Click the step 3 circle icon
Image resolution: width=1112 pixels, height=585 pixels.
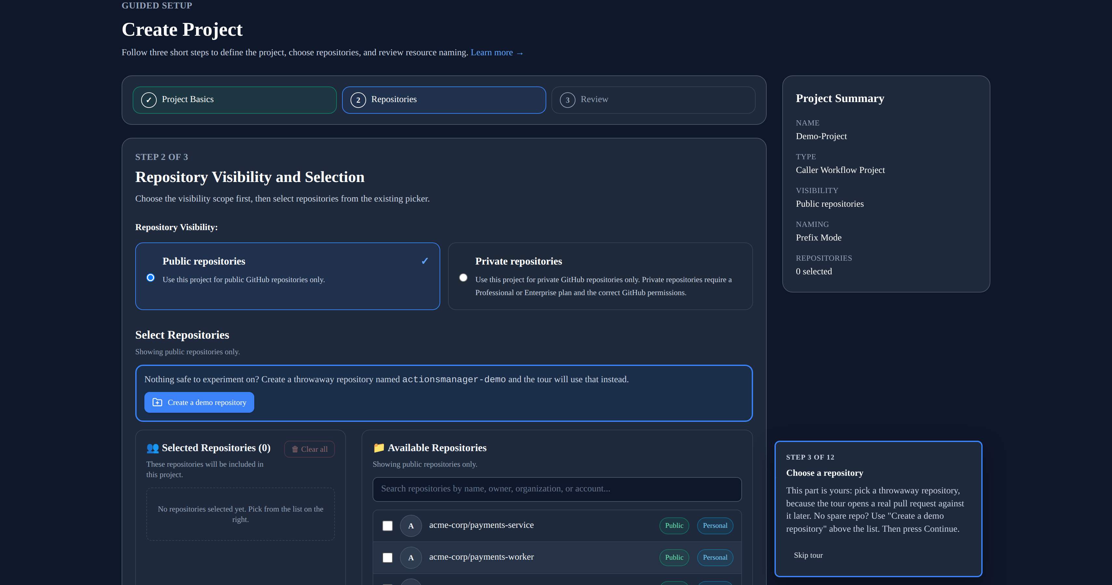click(x=568, y=100)
